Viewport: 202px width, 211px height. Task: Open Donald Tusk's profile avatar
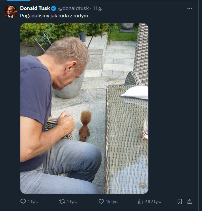coord(10,11)
